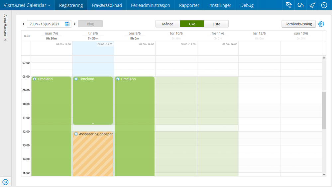332x187 pixels.
Task: Open the date picker calendar icon
Action: [67, 24]
